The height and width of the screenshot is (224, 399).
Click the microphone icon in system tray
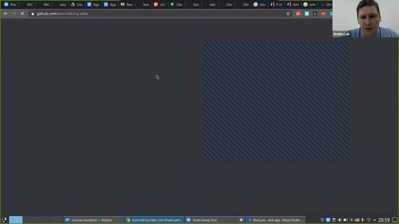pos(363,220)
